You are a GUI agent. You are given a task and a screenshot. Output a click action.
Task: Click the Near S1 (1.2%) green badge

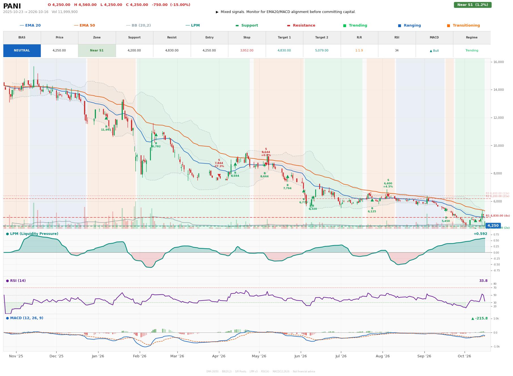tap(473, 5)
